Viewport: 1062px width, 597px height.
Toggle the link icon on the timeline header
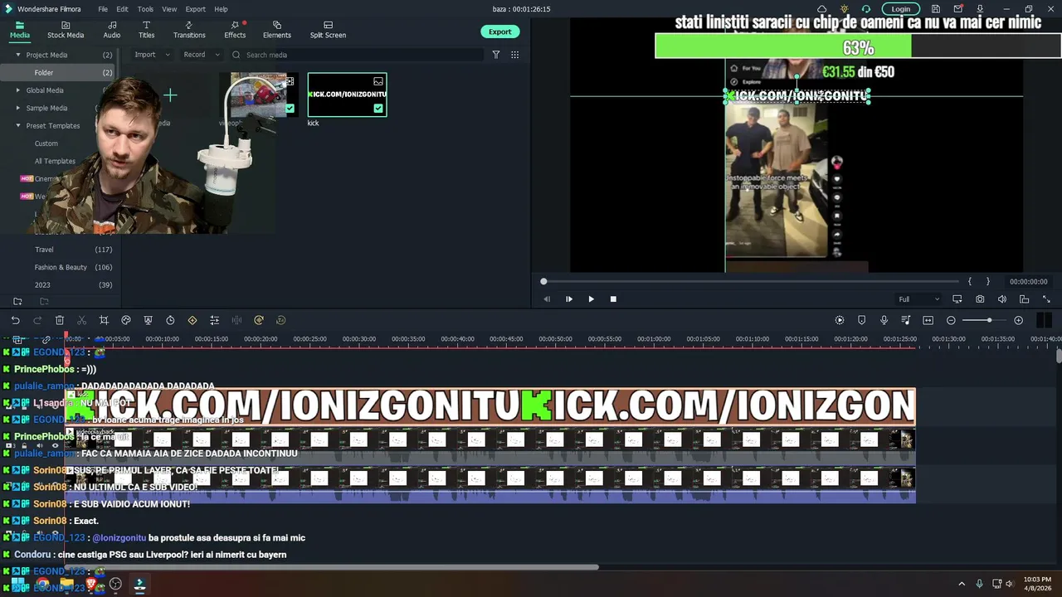coord(46,340)
